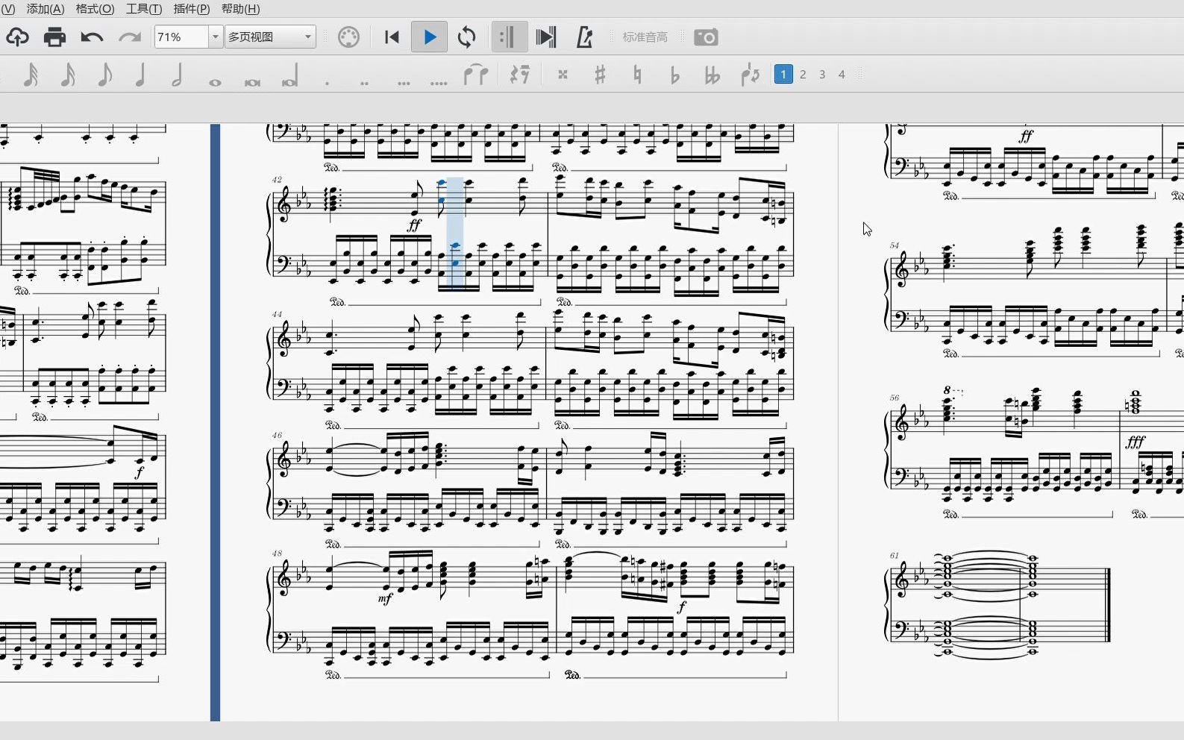Toggle MIDI input icon
The height and width of the screenshot is (740, 1184).
click(348, 37)
